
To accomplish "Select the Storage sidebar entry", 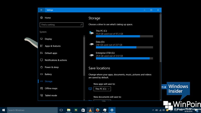I will 48,81.
